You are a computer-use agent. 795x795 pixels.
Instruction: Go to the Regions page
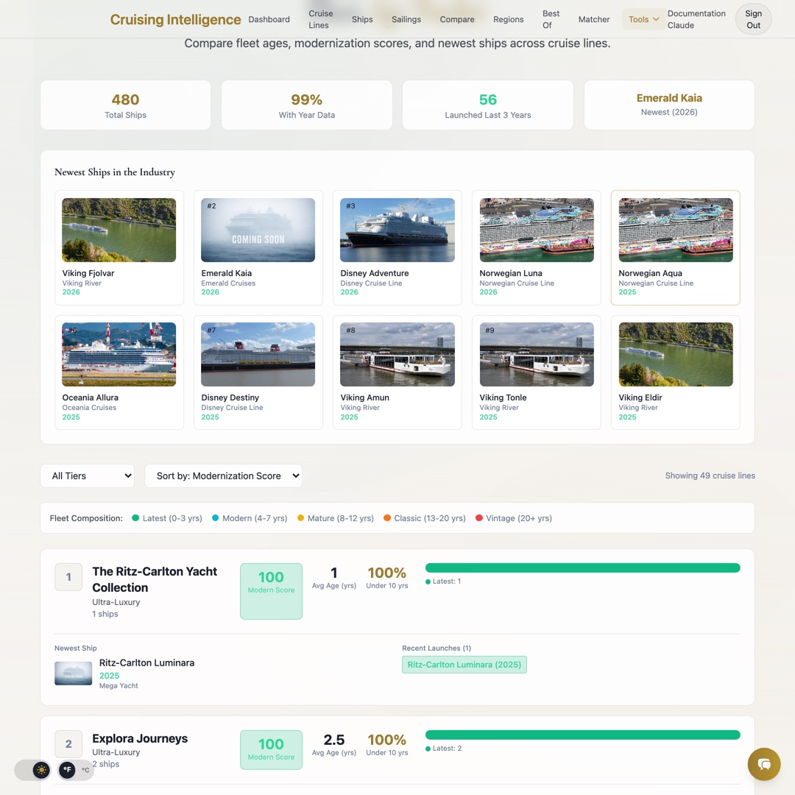[x=508, y=19]
